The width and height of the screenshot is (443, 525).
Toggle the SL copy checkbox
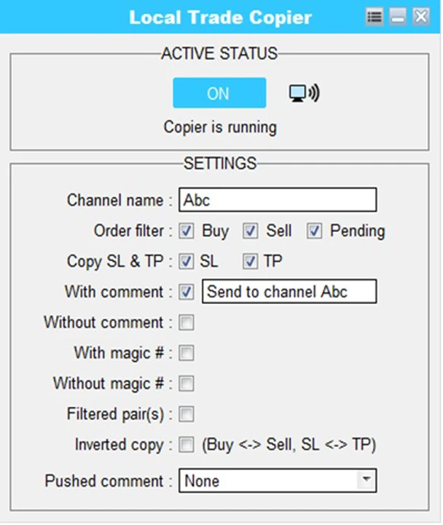[187, 261]
